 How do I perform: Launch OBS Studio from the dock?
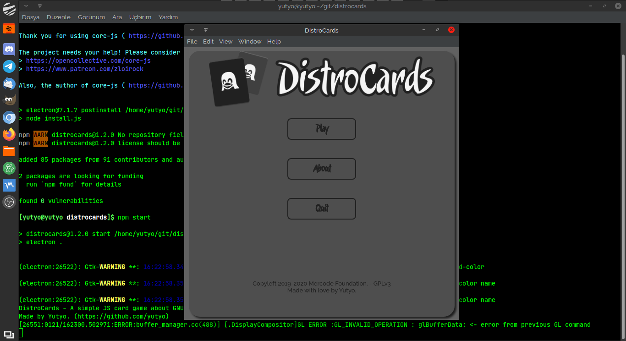pyautogui.click(x=9, y=202)
